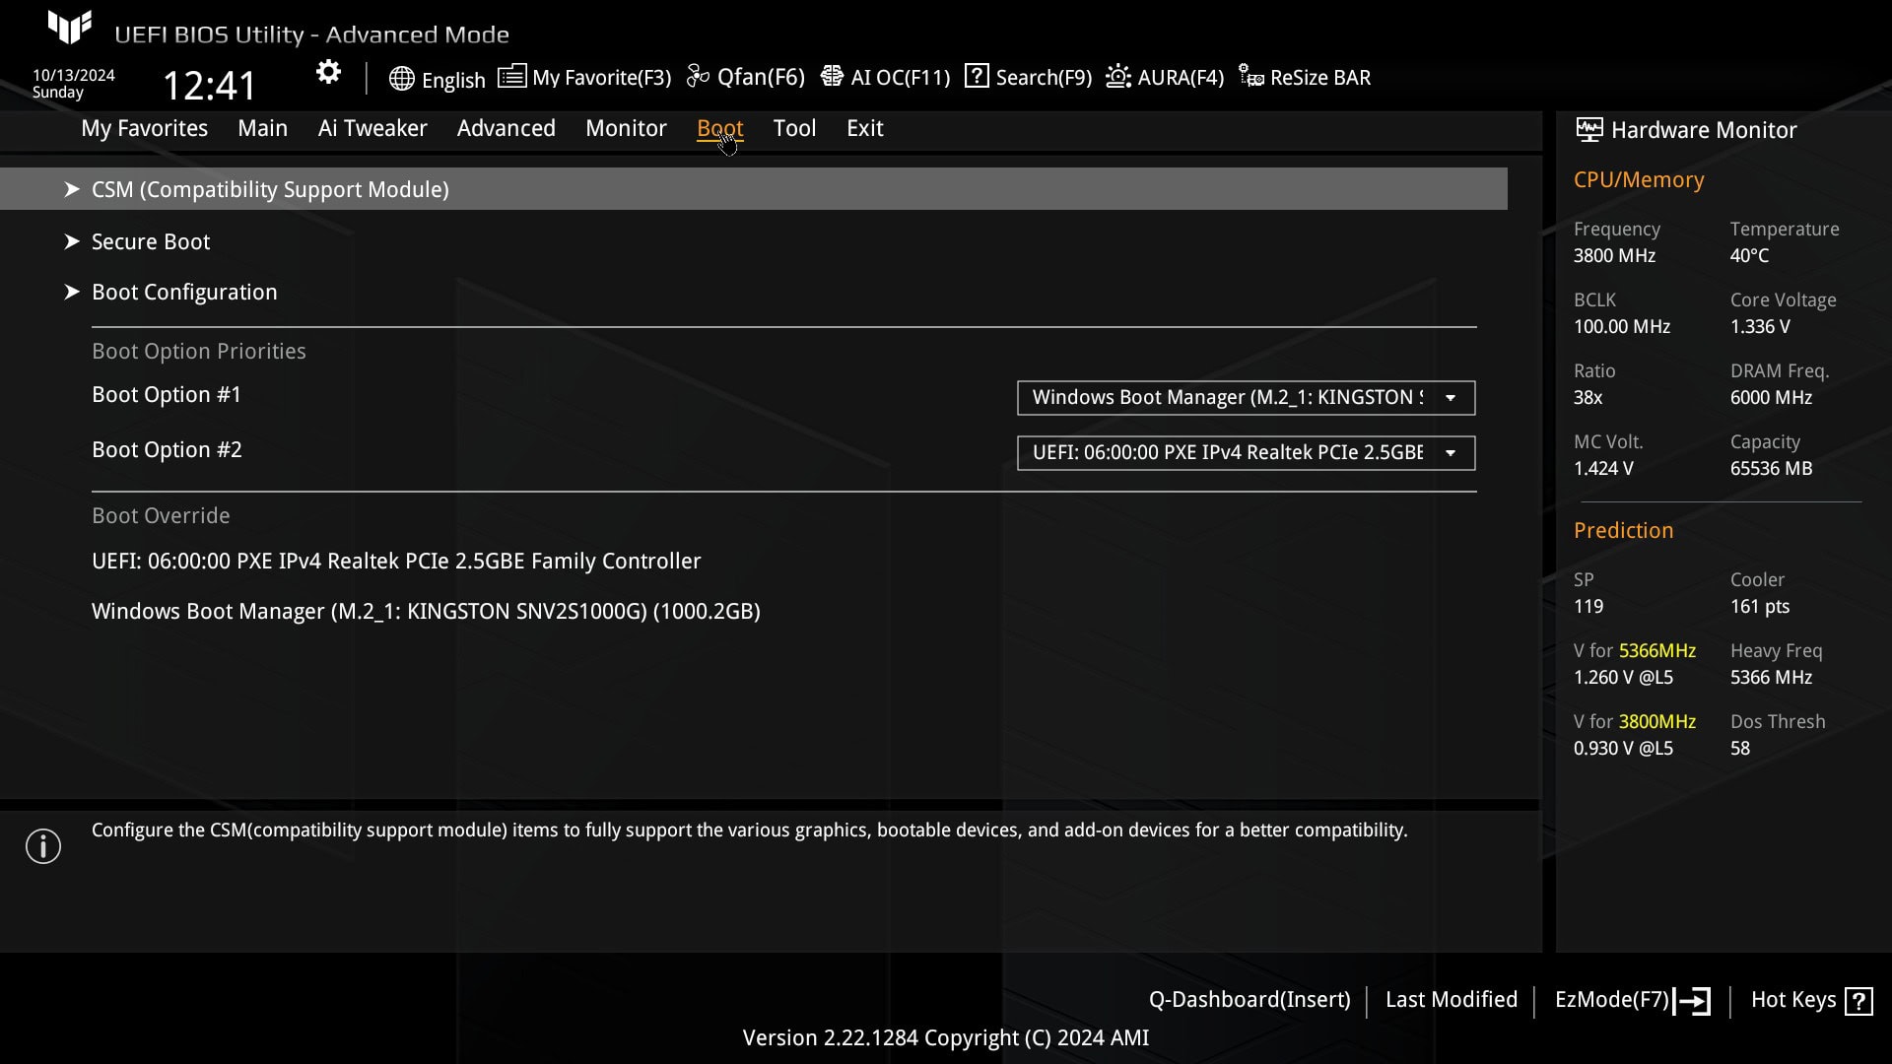
Task: Open the Exit tab
Action: (864, 128)
